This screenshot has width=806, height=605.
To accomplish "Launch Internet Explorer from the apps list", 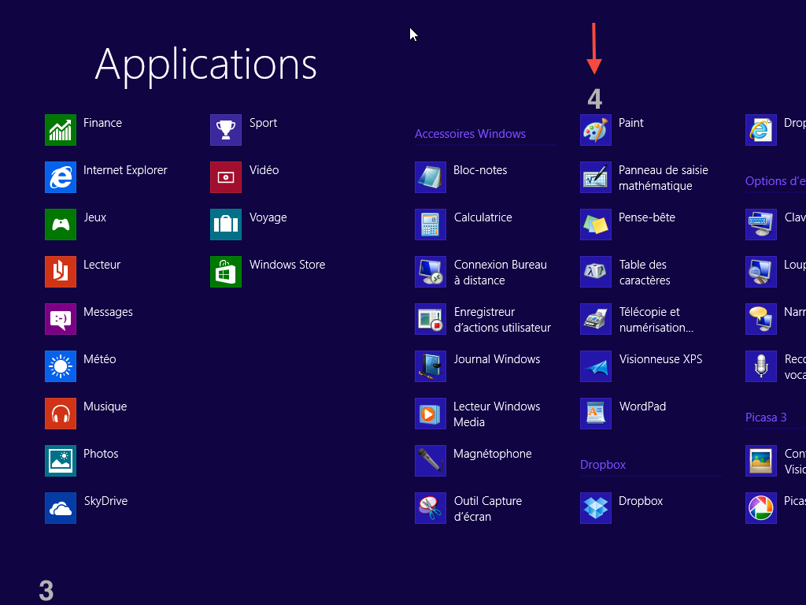I will [x=61, y=177].
